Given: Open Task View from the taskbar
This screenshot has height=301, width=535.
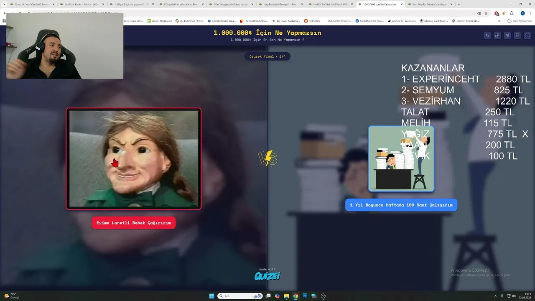Looking at the screenshot, I should (267, 296).
